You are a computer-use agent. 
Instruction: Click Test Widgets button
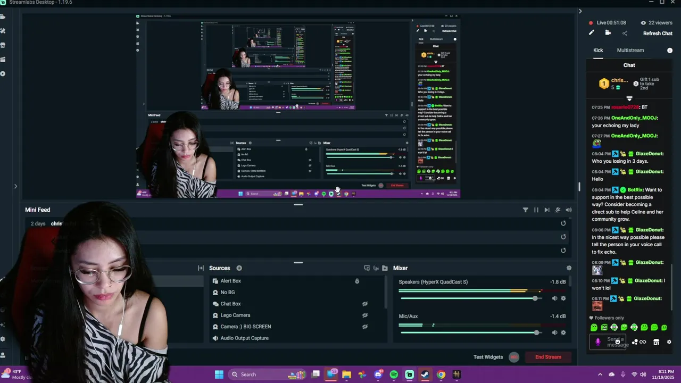coord(488,357)
